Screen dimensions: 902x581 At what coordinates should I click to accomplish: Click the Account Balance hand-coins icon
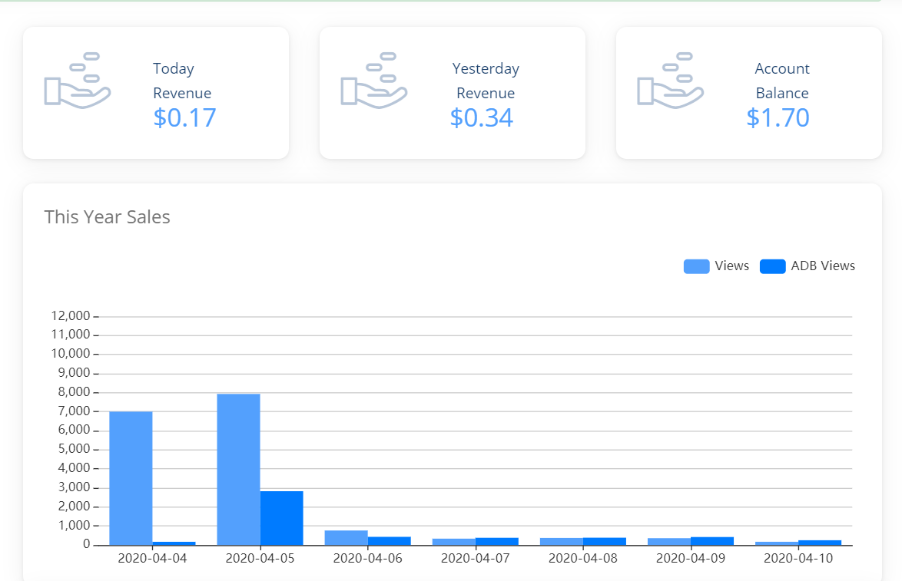pyautogui.click(x=671, y=80)
